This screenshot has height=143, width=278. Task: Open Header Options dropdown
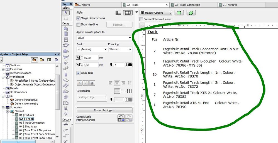pos(156,13)
